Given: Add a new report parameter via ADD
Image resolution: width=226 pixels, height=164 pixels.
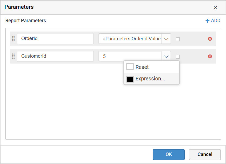Looking at the screenshot, I should (213, 21).
